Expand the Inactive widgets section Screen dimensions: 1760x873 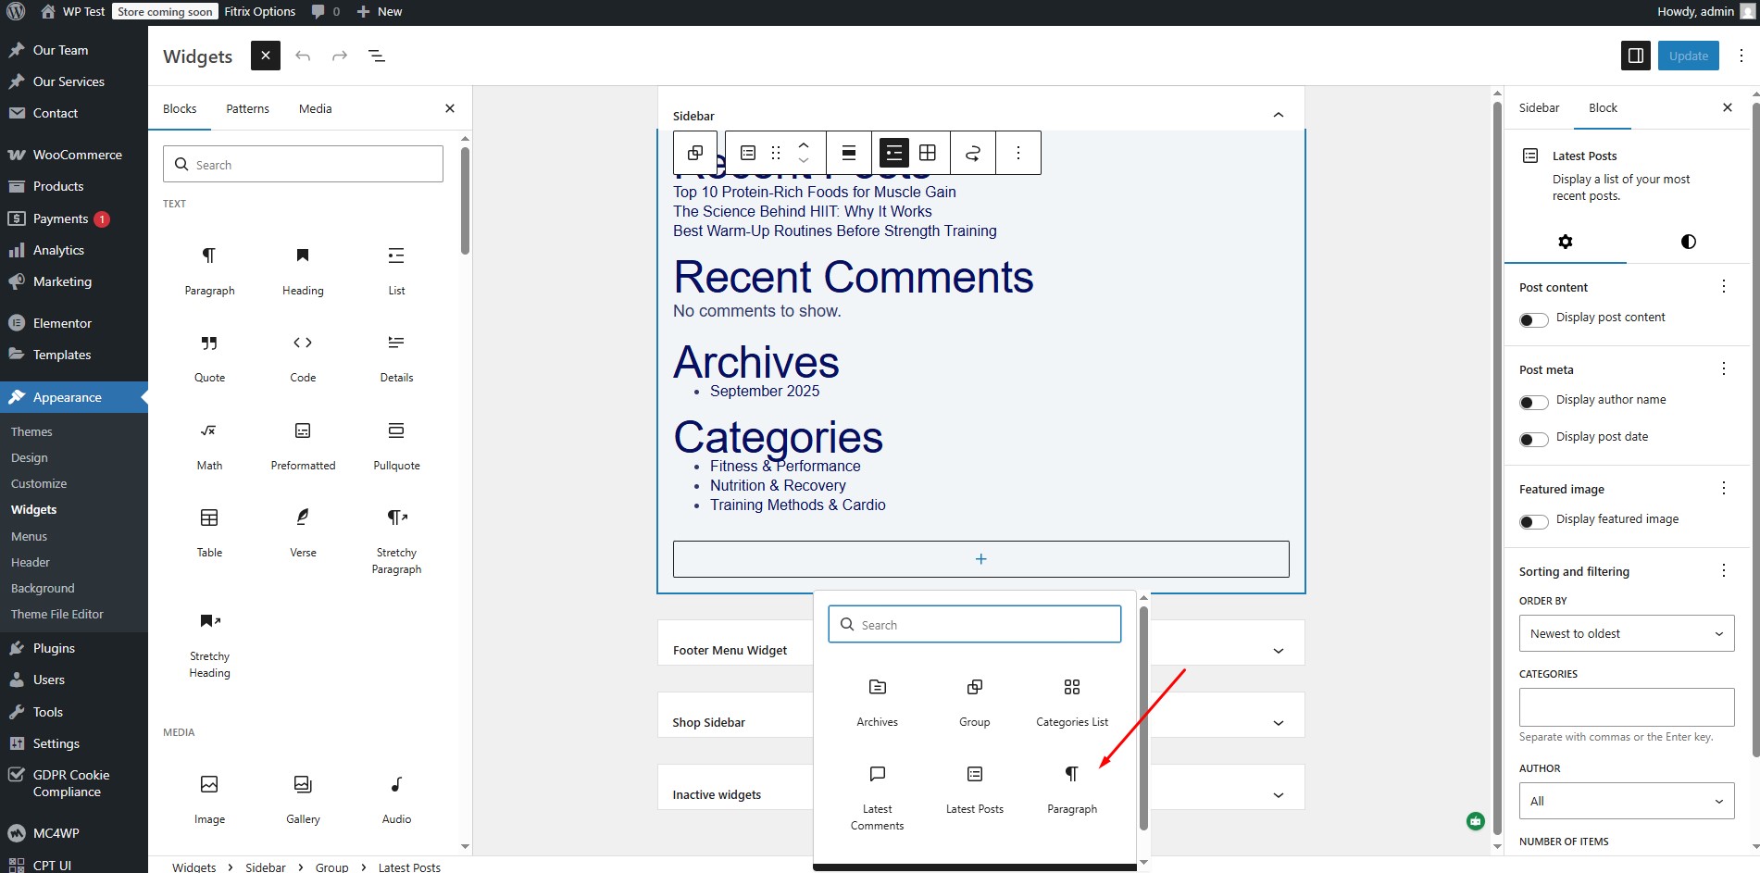(1278, 795)
